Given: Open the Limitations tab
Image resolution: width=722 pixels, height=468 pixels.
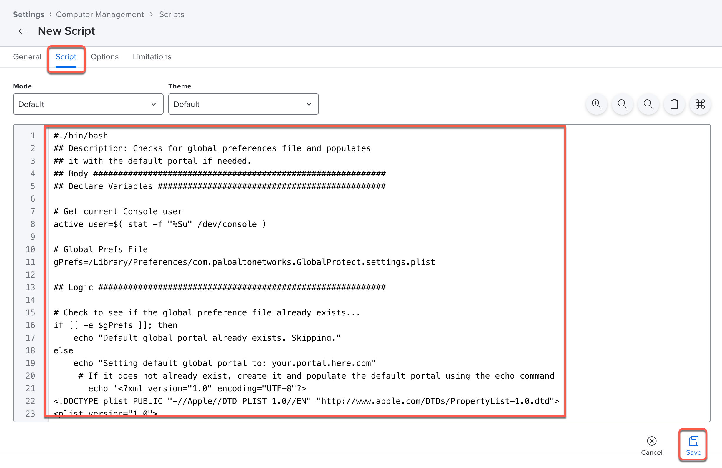Looking at the screenshot, I should [x=152, y=57].
